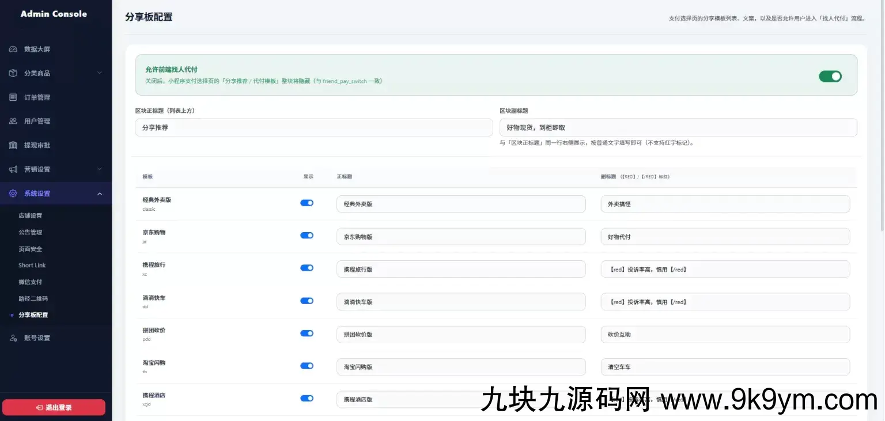
Task: Toggle display switch for 携程酒店
Action: click(x=307, y=398)
